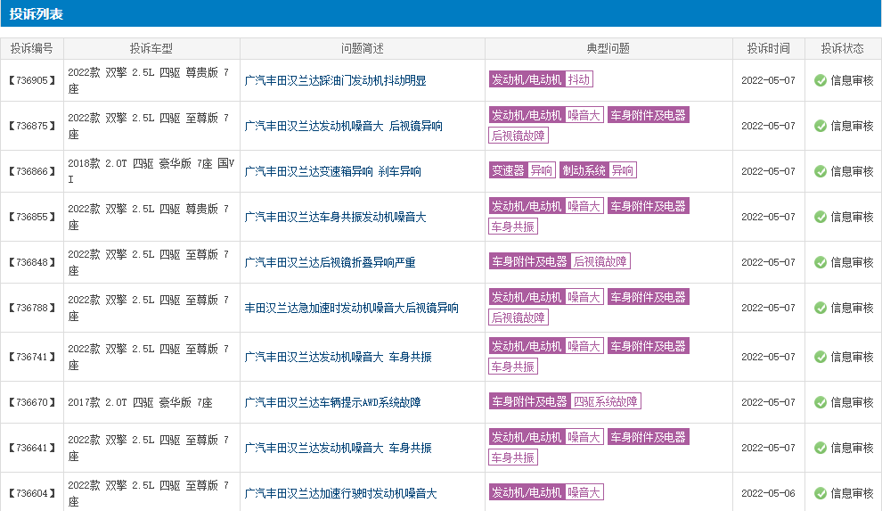
Task: Open the AWD系统故障 complaint link
Action: pos(332,402)
